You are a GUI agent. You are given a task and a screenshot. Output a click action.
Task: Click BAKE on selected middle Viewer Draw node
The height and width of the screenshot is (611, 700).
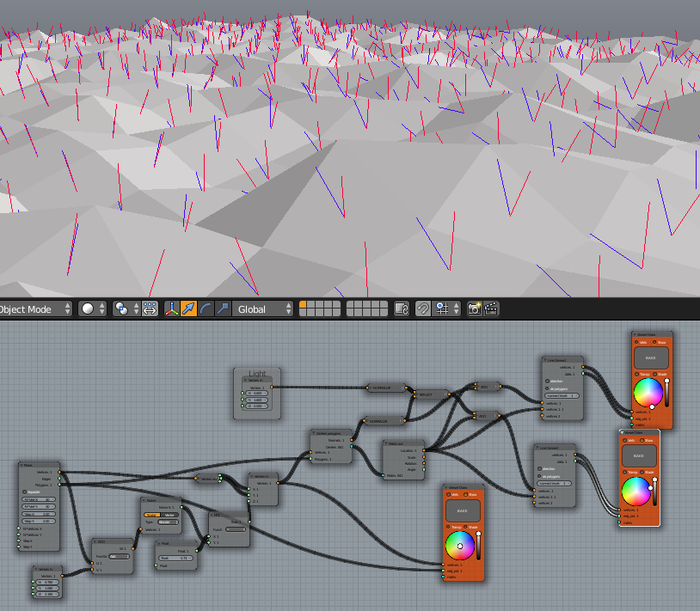click(639, 456)
